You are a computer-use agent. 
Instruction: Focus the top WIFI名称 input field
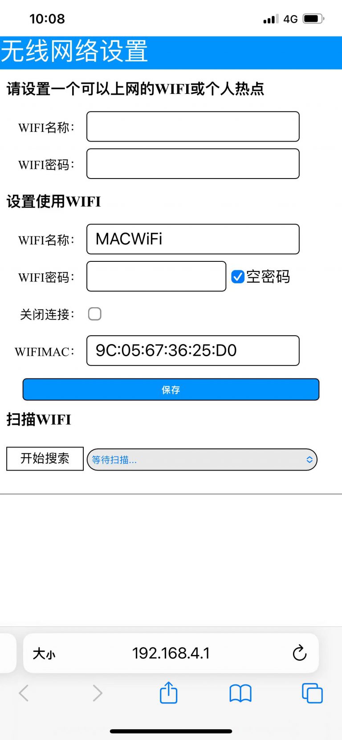193,126
